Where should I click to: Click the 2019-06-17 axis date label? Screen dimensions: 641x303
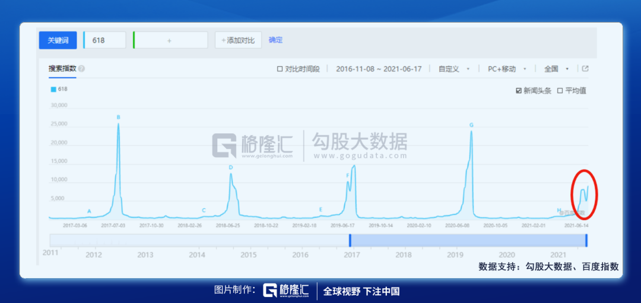point(342,225)
